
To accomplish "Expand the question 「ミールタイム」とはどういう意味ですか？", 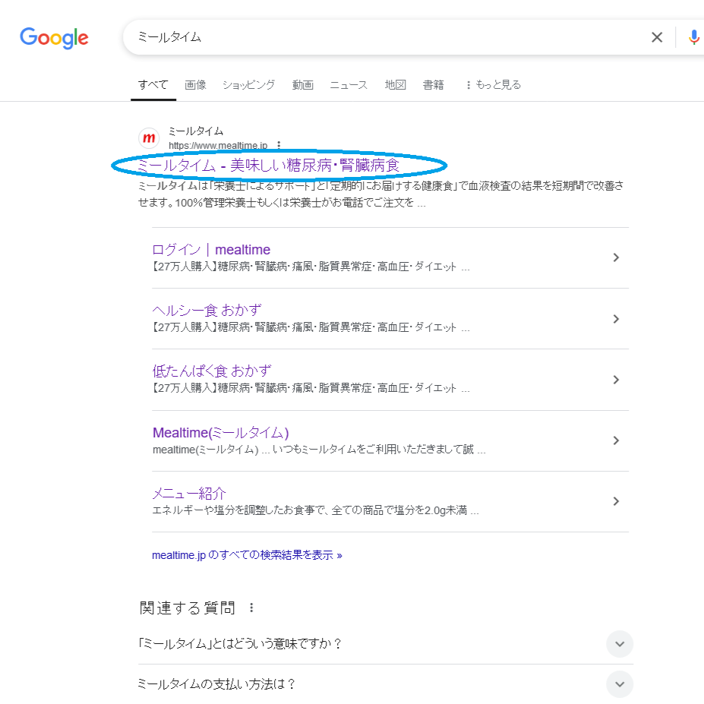I will 619,644.
